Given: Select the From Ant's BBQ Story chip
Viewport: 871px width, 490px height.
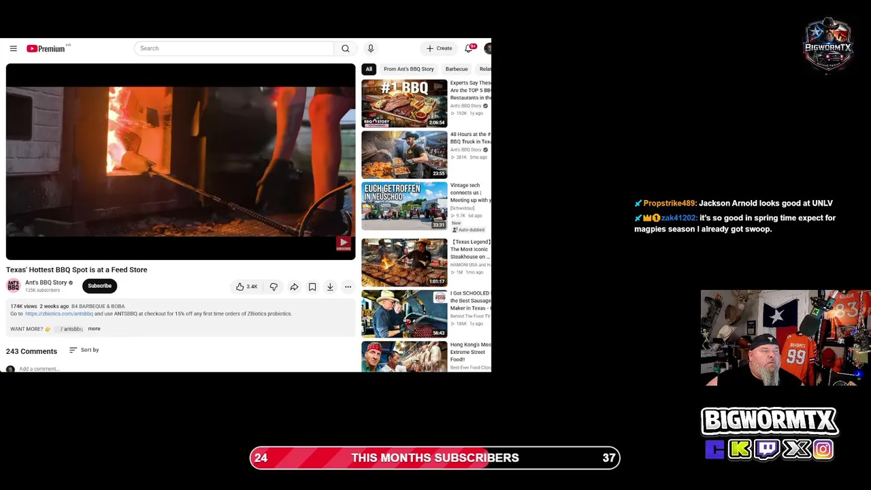Looking at the screenshot, I should 408,69.
